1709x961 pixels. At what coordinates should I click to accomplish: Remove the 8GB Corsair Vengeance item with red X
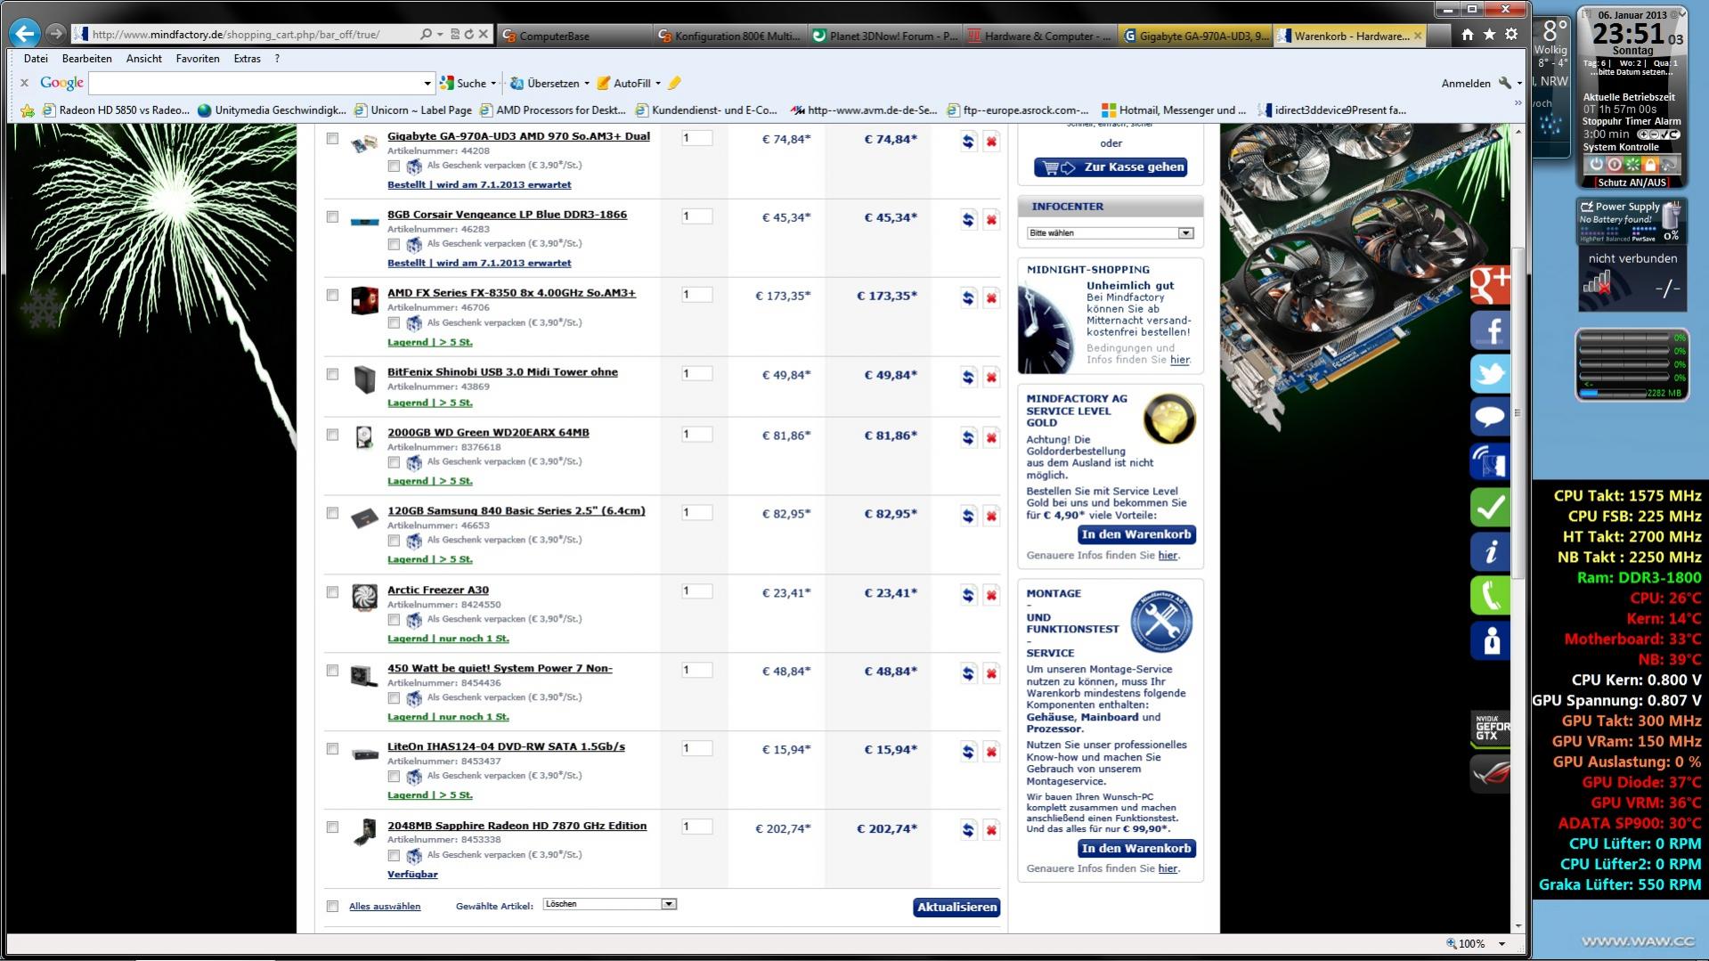(991, 219)
